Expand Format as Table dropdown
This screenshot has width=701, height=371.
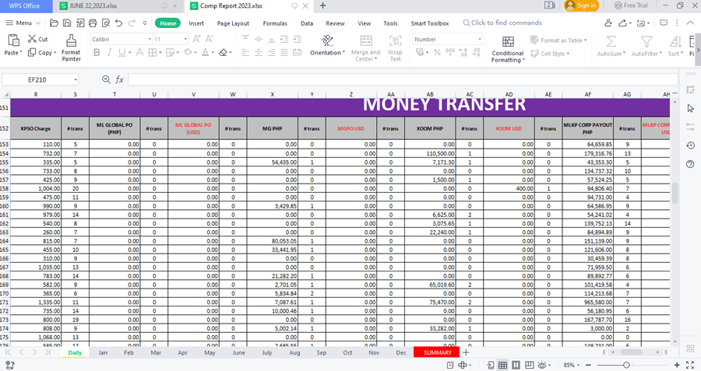point(586,40)
